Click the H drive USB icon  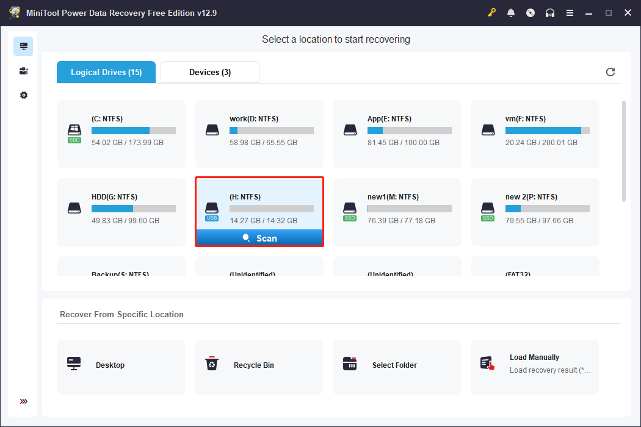point(212,212)
